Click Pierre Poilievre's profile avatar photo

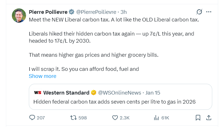coord(19,16)
